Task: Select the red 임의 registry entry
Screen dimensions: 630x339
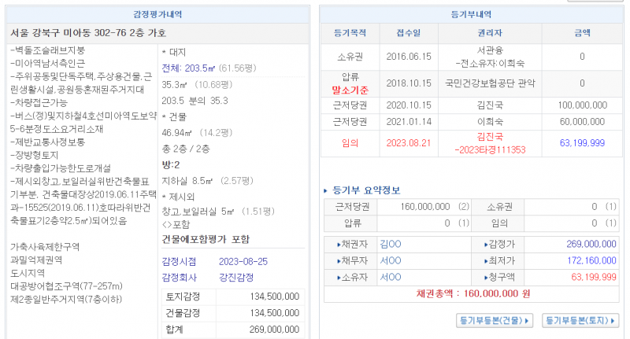Action: 350,143
